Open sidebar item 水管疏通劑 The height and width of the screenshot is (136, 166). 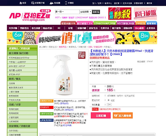[x=22, y=117]
